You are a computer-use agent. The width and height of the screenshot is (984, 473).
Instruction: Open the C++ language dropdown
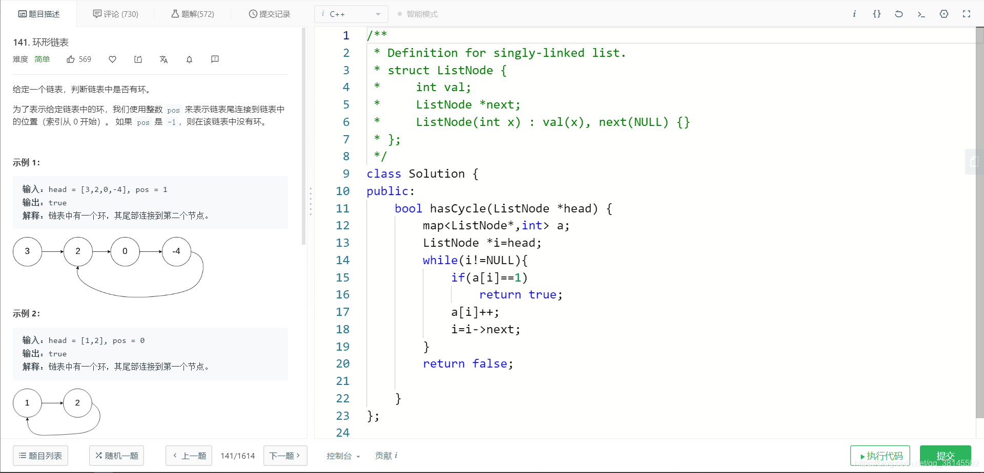pos(351,14)
